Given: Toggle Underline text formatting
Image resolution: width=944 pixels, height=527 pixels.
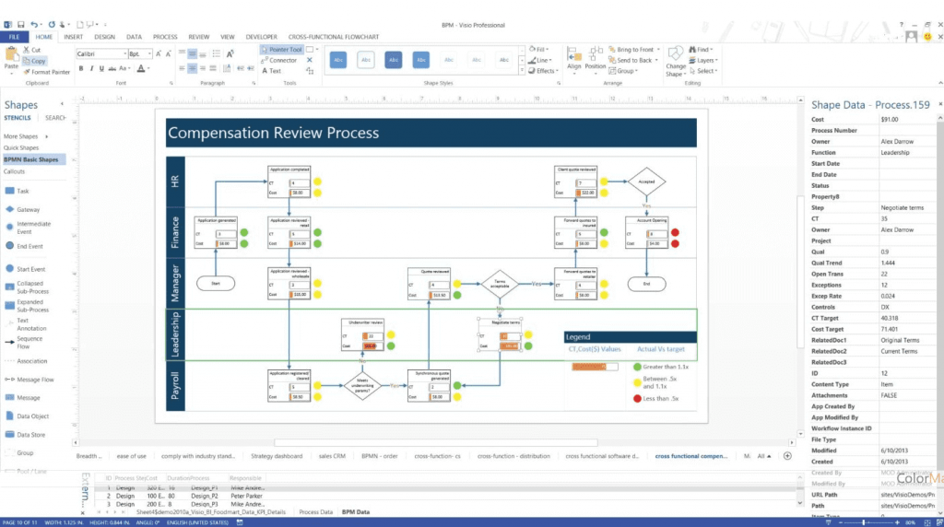Looking at the screenshot, I should coord(100,68).
